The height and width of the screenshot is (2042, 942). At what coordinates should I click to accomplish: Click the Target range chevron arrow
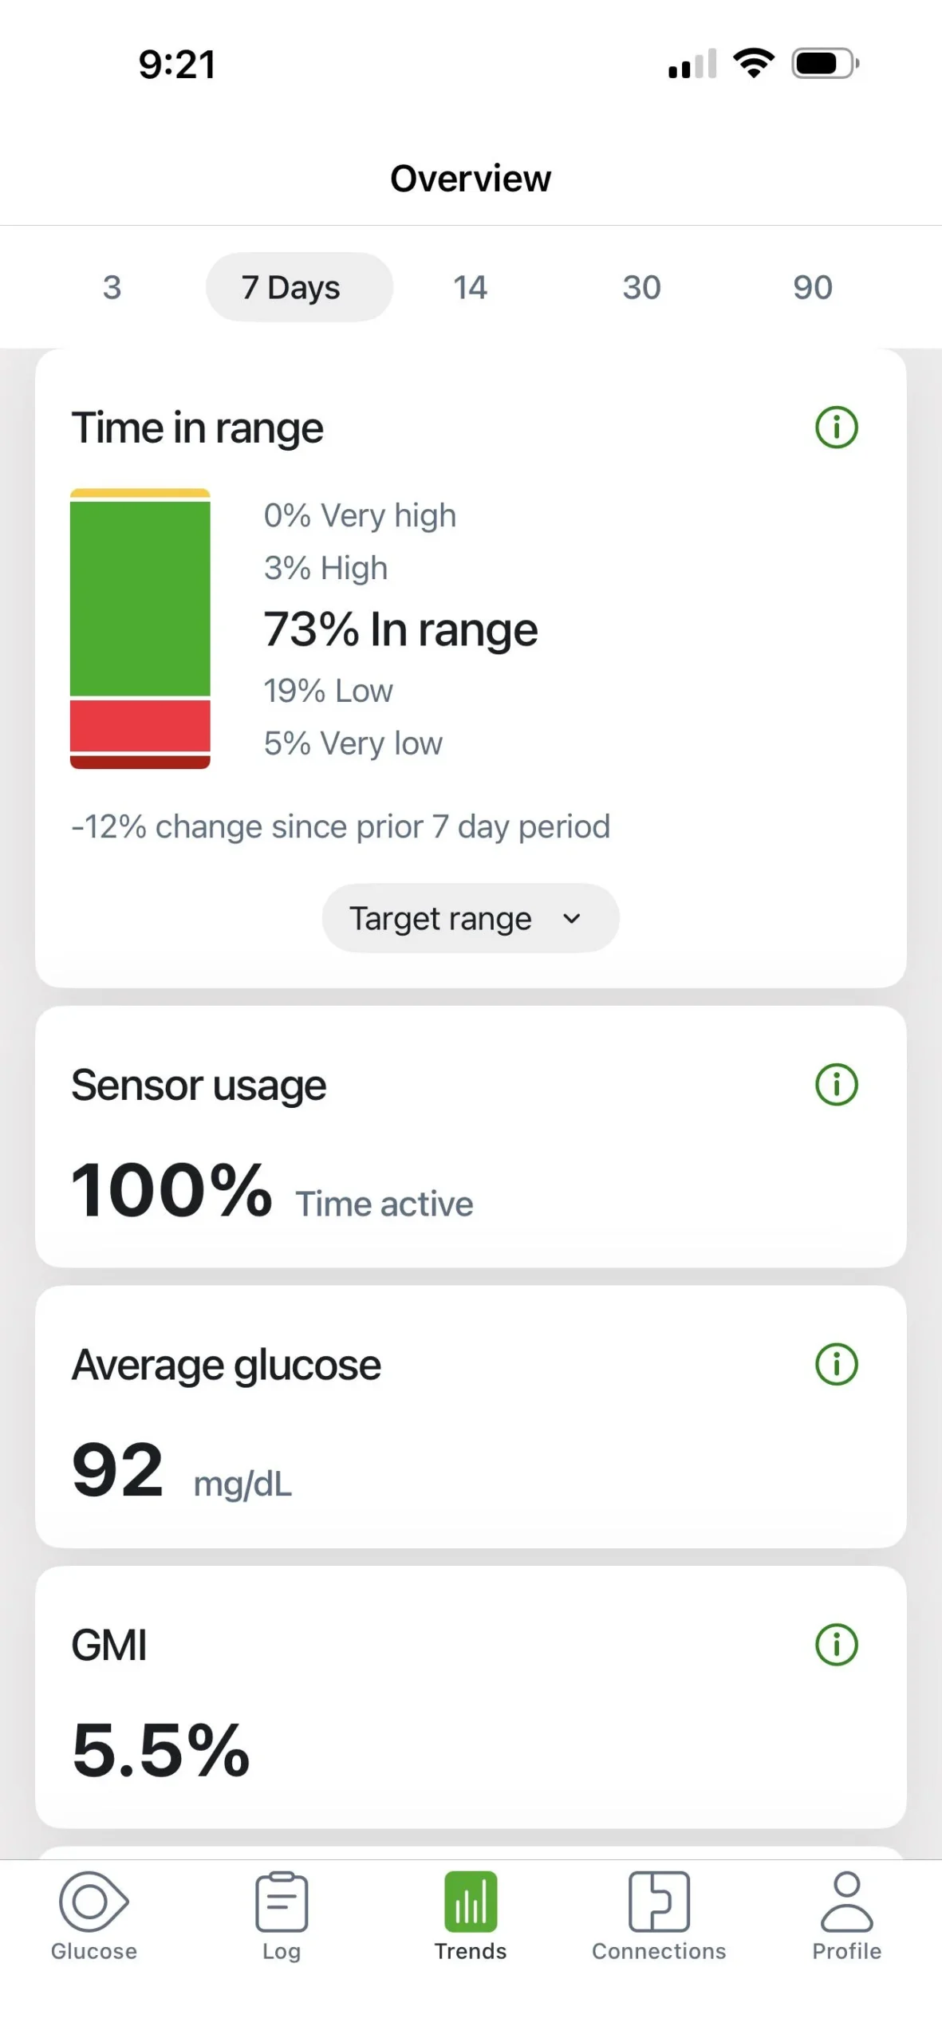pyautogui.click(x=571, y=918)
